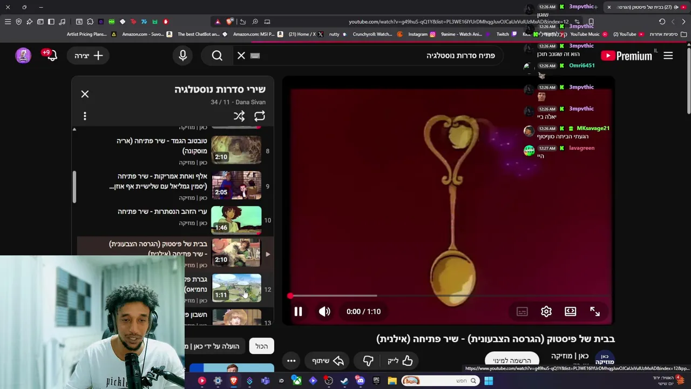Open video settings gear

pos(546,312)
